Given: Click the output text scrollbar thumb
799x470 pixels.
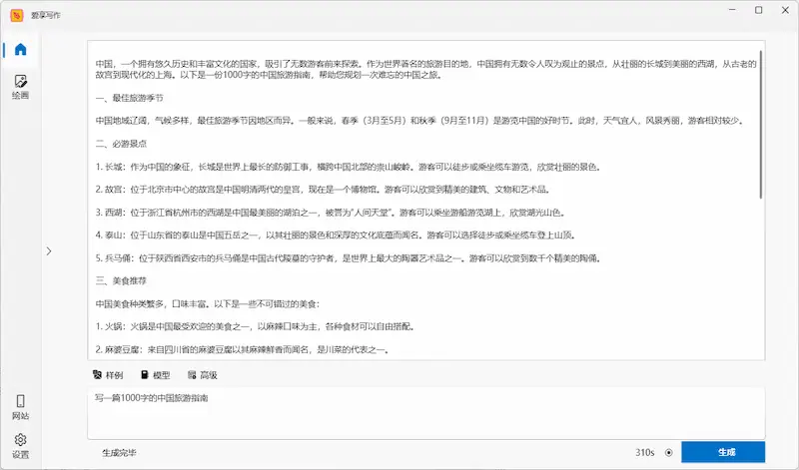Looking at the screenshot, I should 761,125.
